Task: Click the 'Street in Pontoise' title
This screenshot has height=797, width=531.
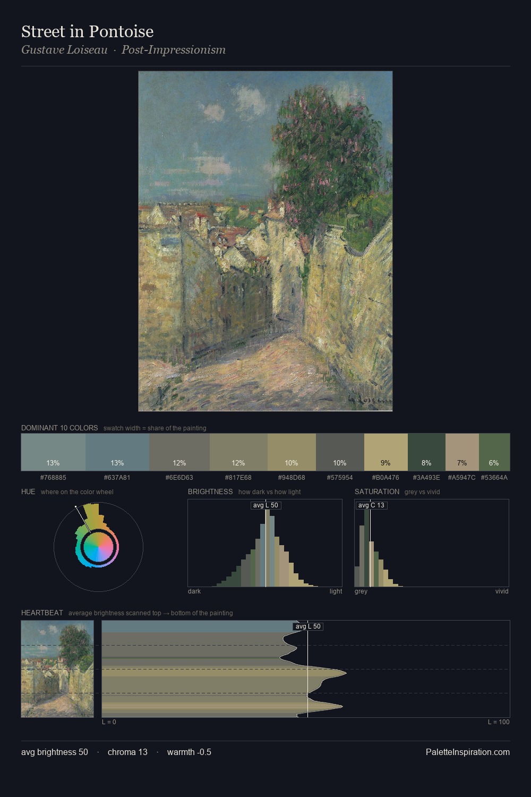Action: coord(88,31)
